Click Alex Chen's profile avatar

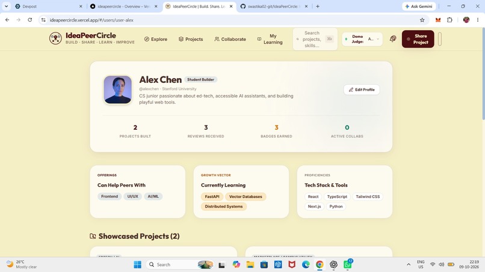coord(117,89)
